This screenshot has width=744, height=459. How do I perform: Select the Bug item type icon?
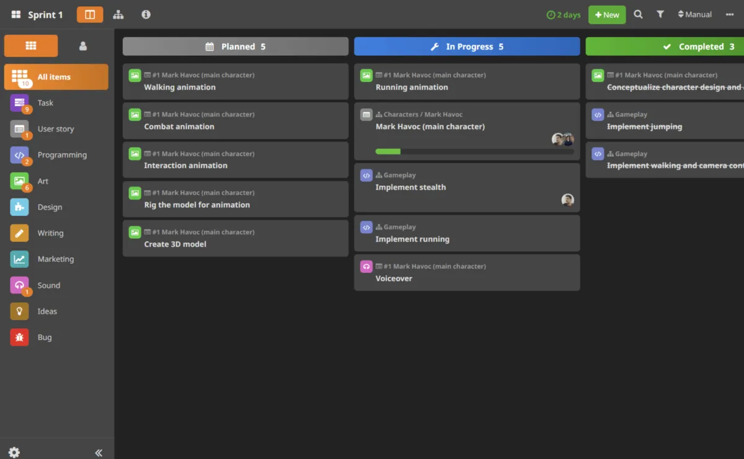click(x=19, y=337)
